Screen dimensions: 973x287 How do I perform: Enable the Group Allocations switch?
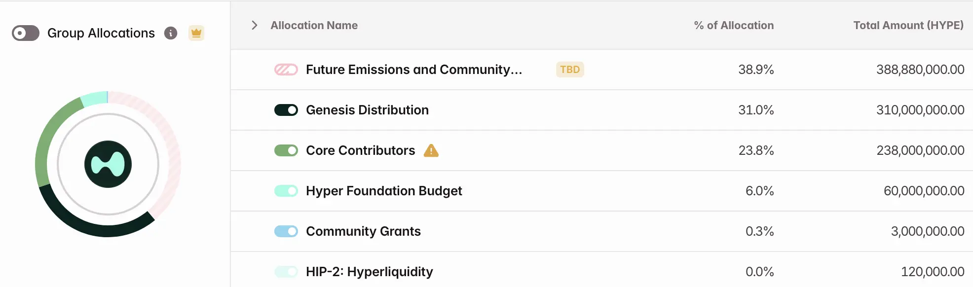[x=26, y=33]
